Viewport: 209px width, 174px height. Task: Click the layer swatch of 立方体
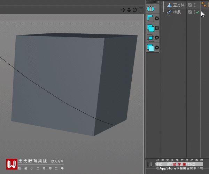coord(190,5)
